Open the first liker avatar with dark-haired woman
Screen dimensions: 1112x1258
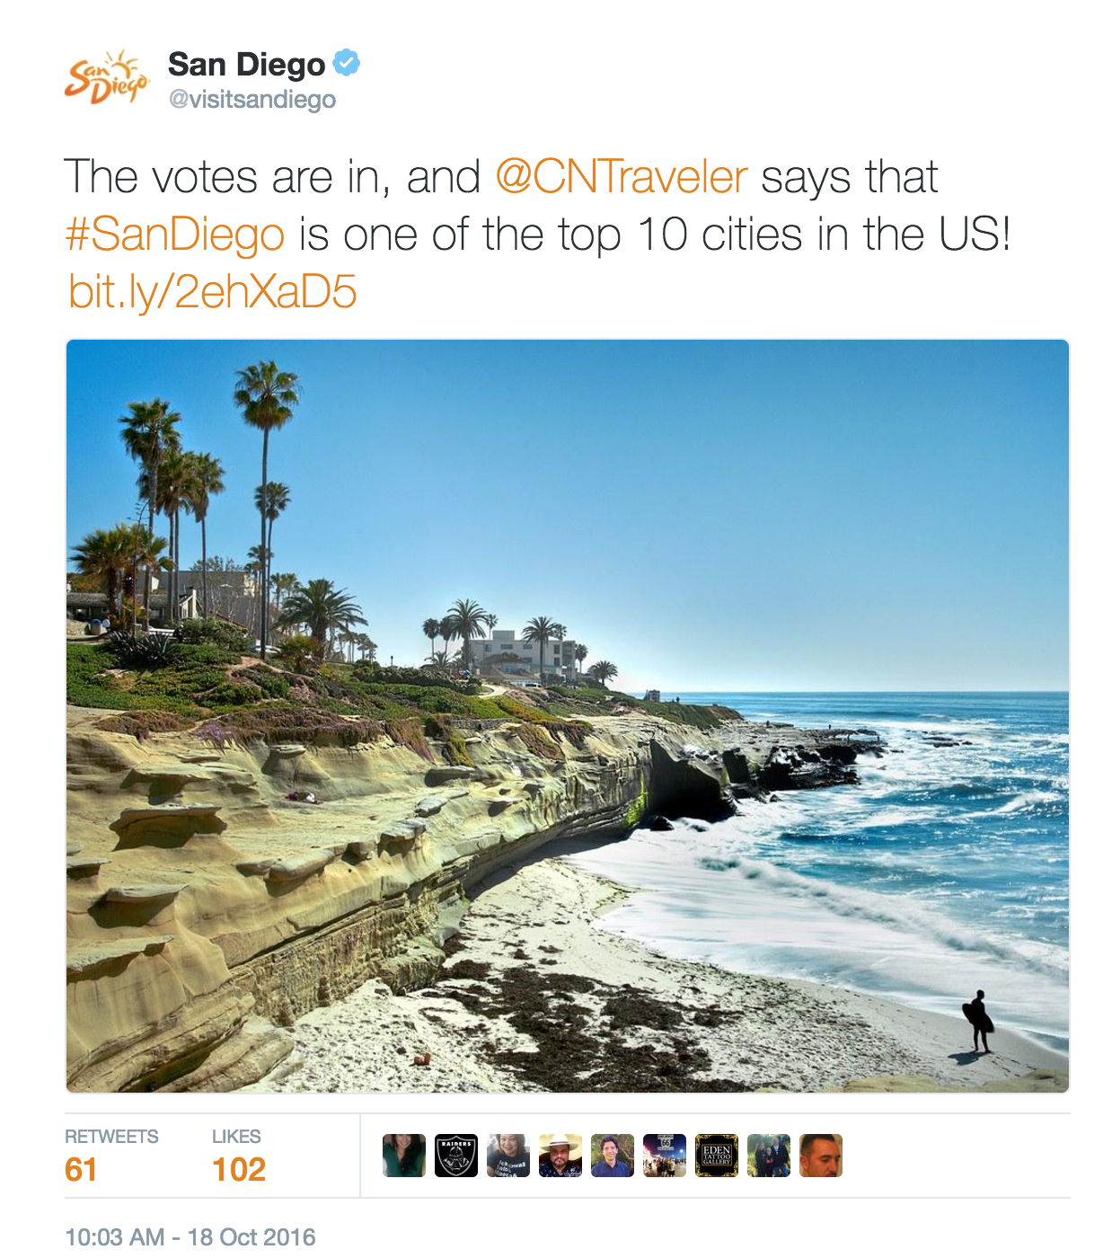[404, 1156]
